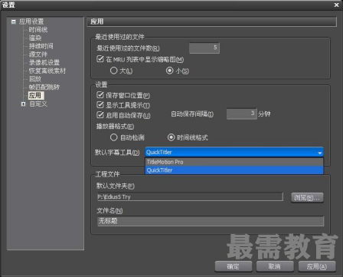This screenshot has width=343, height=277.
Task: Select 时间线 in settings tree
Action: click(x=38, y=30)
